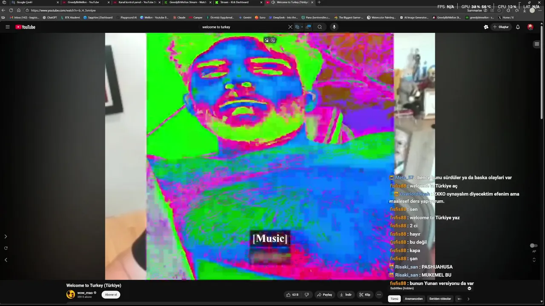Clear the search text with the X icon
The image size is (545, 306).
coord(290,27)
